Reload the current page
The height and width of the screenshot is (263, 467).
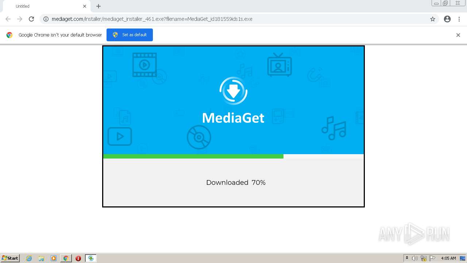pos(31,19)
